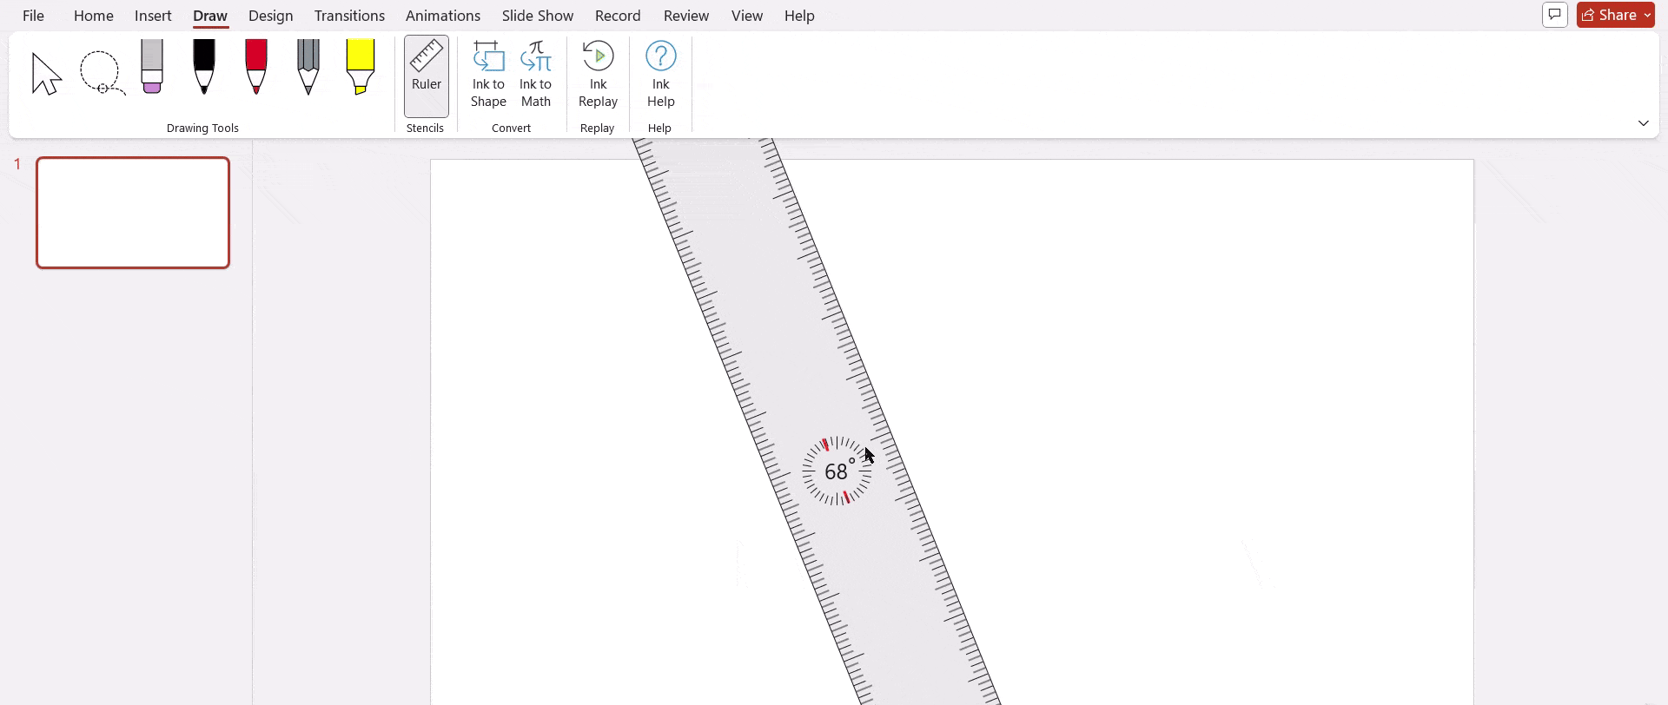
Task: Toggle the Ruler stencil off
Action: coord(426,76)
